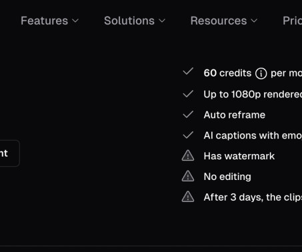302x252 pixels.
Task: Click the warning triangle next to No editing
Action: [x=188, y=176]
